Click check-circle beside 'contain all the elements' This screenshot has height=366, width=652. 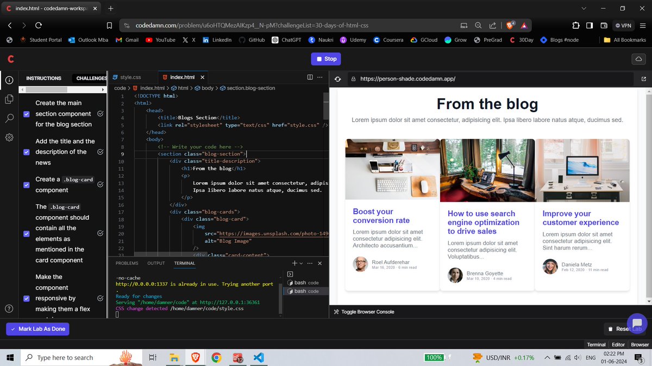(x=101, y=233)
